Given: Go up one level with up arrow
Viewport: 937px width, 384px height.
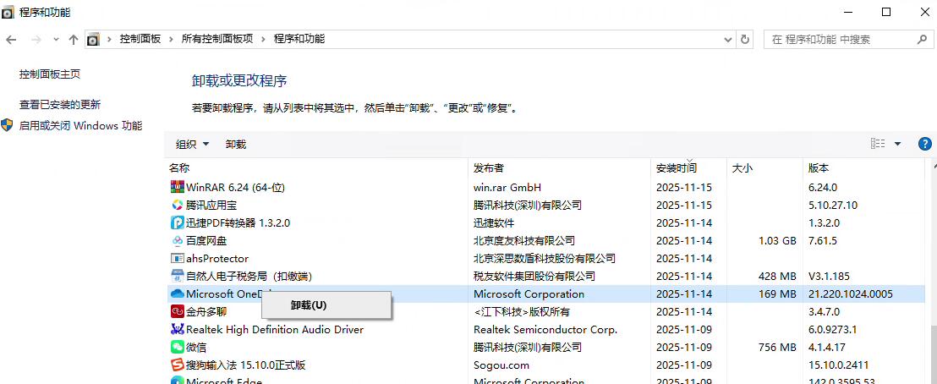Looking at the screenshot, I should tap(74, 39).
